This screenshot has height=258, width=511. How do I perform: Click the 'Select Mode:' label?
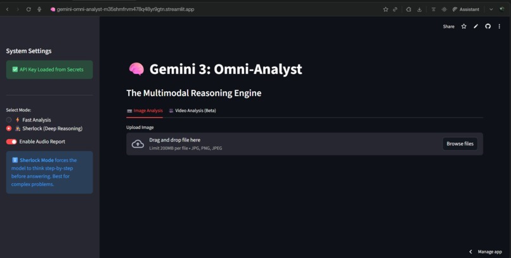(18, 110)
